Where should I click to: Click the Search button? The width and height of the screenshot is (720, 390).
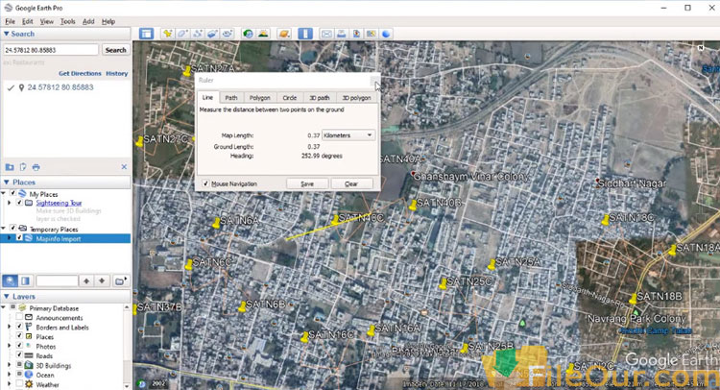[x=115, y=50]
